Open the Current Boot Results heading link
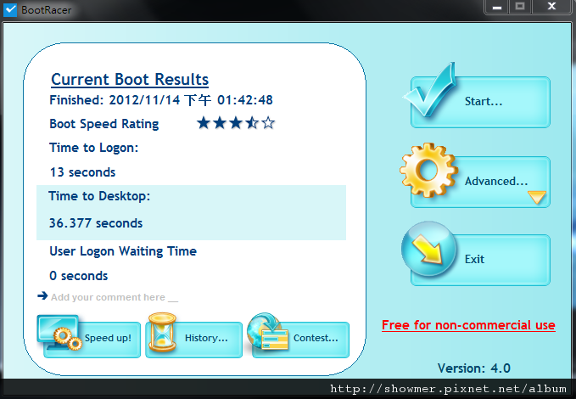The image size is (576, 399). click(x=130, y=80)
